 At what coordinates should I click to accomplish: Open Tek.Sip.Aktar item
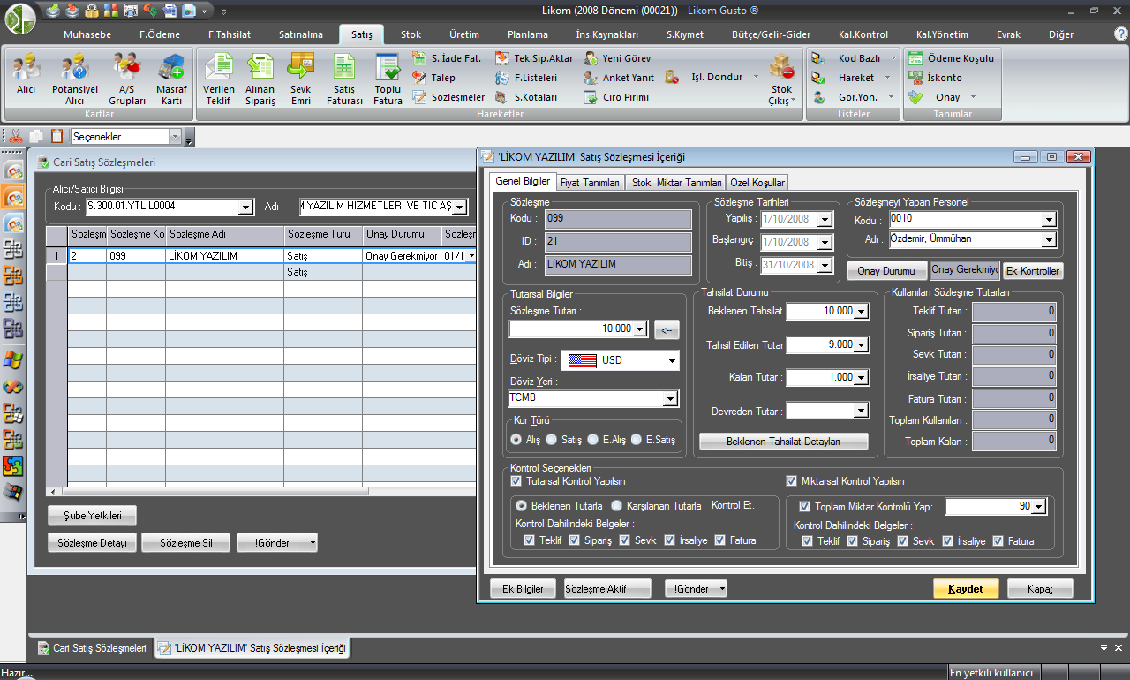point(533,58)
